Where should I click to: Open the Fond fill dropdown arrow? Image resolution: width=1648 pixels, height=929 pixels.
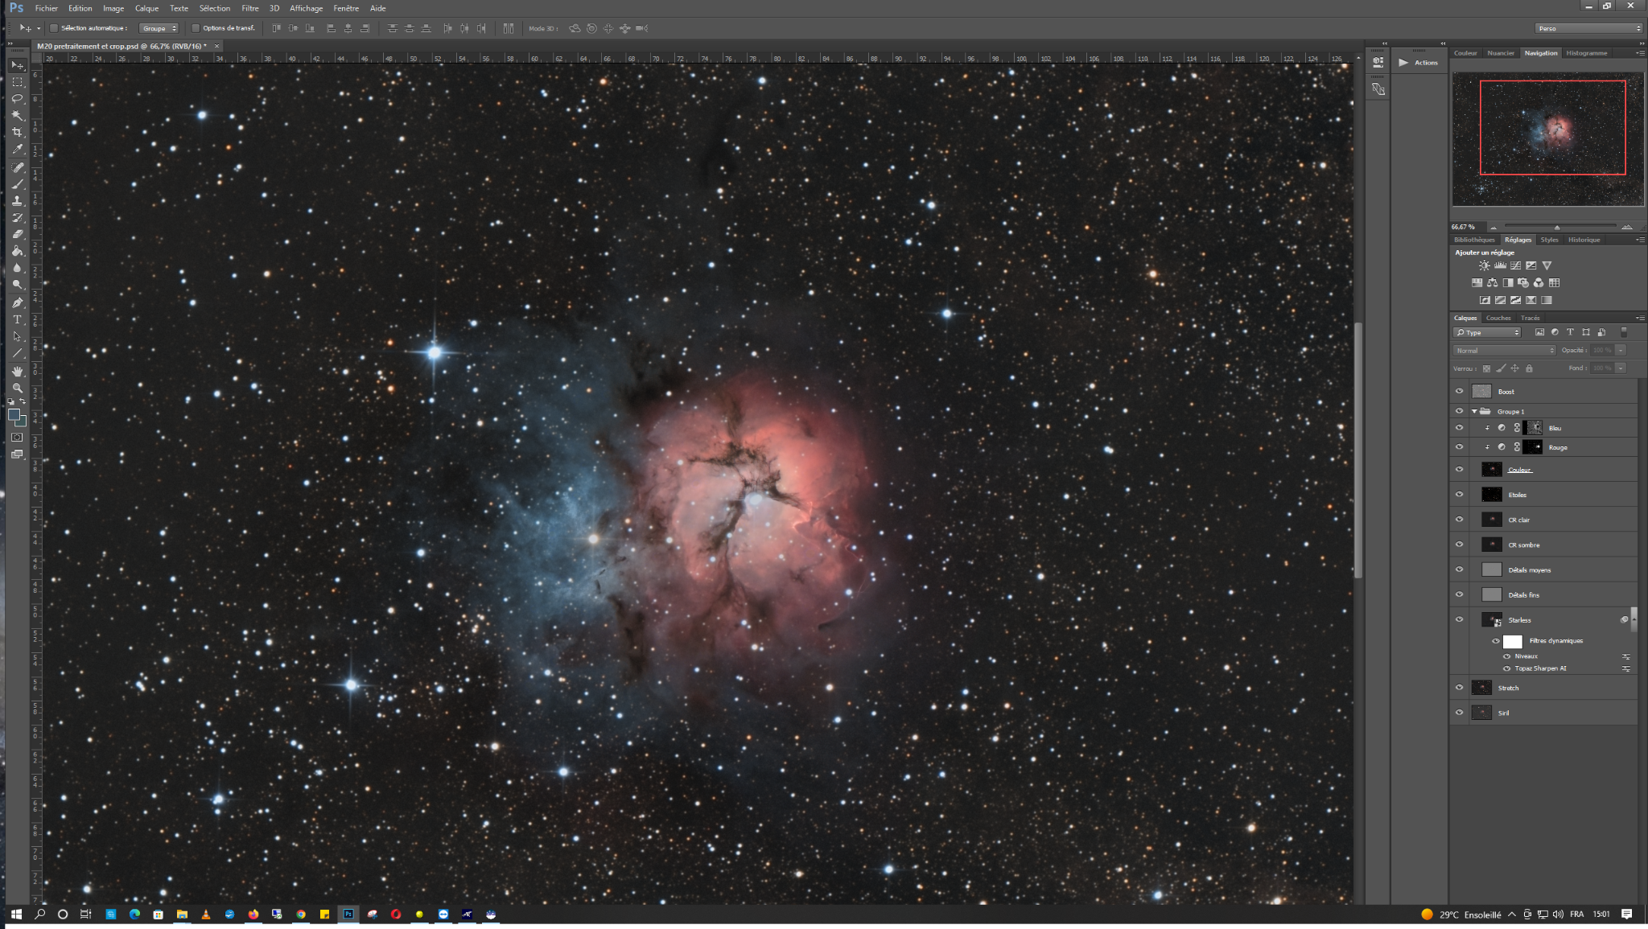pyautogui.click(x=1621, y=368)
